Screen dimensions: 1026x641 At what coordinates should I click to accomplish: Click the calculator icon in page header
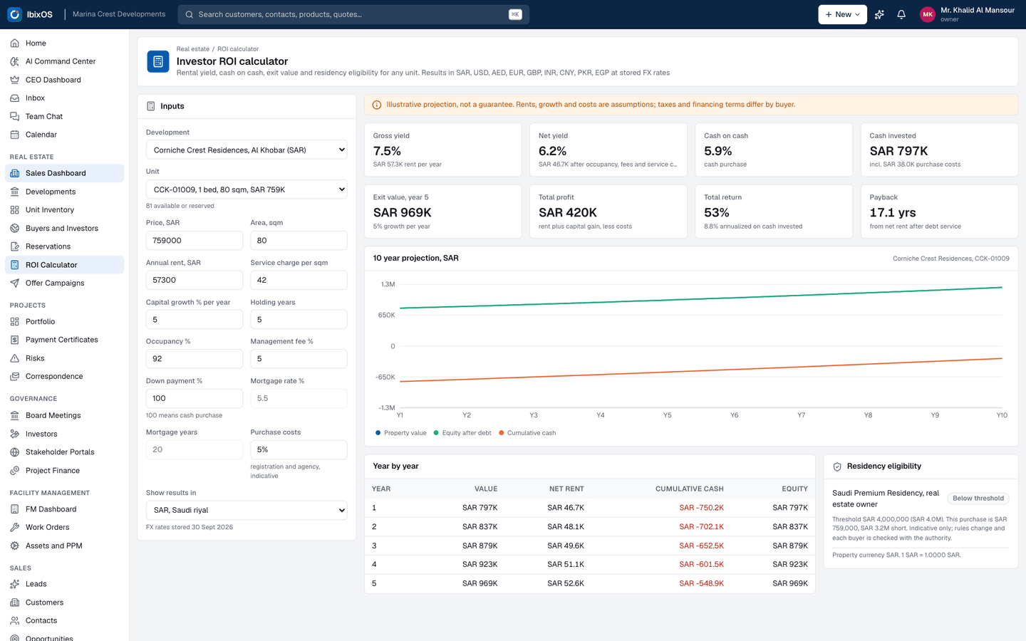158,61
